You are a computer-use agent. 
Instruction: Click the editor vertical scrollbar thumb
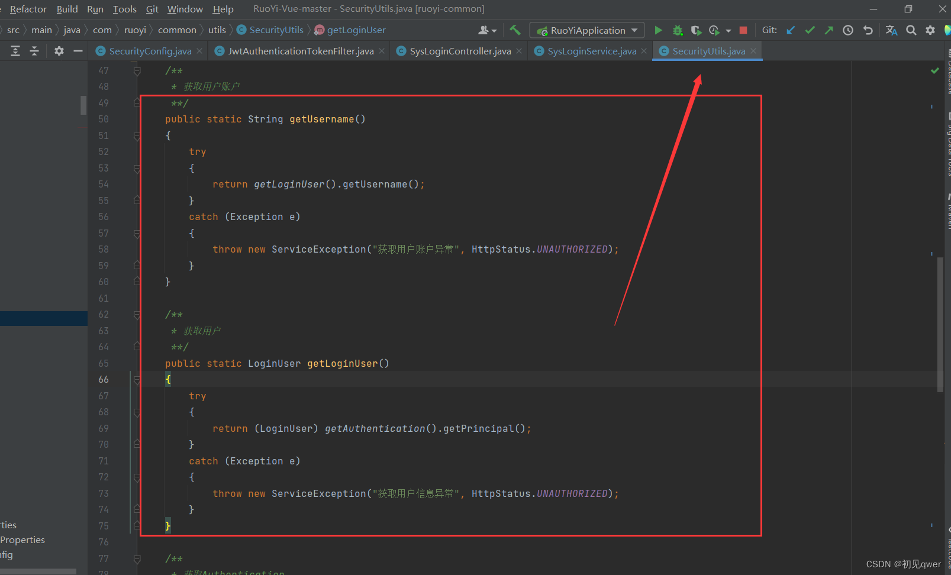pos(940,324)
